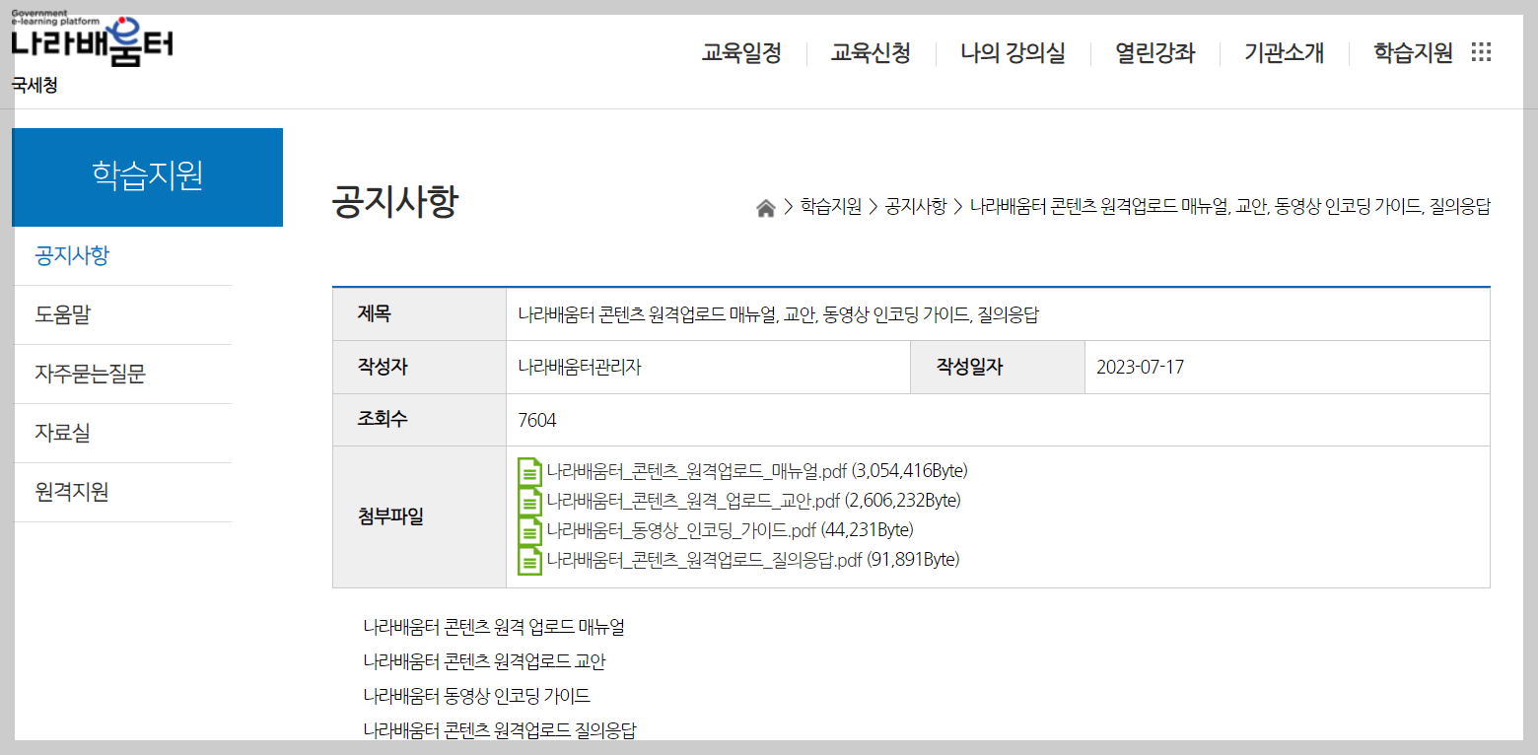This screenshot has width=1538, height=755.
Task: Click the 제목 label cell
Action: point(419,314)
